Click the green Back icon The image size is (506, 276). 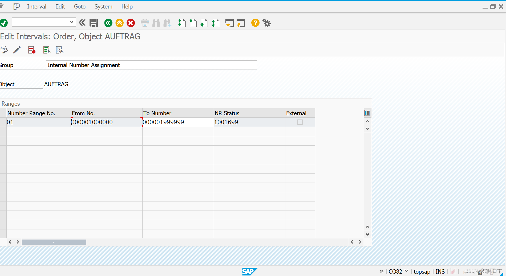pyautogui.click(x=108, y=23)
